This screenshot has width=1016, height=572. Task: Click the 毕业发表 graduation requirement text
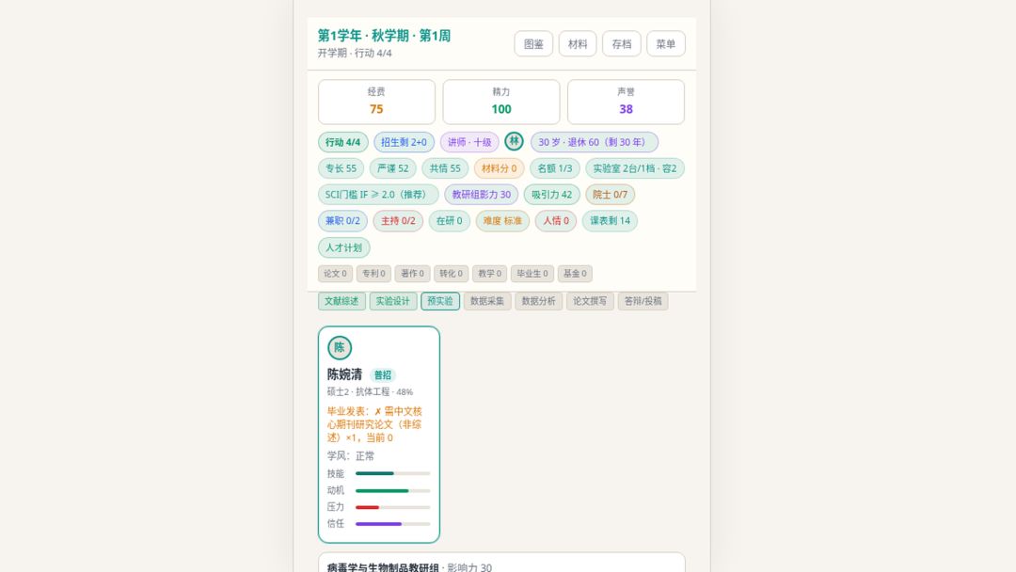[375, 424]
